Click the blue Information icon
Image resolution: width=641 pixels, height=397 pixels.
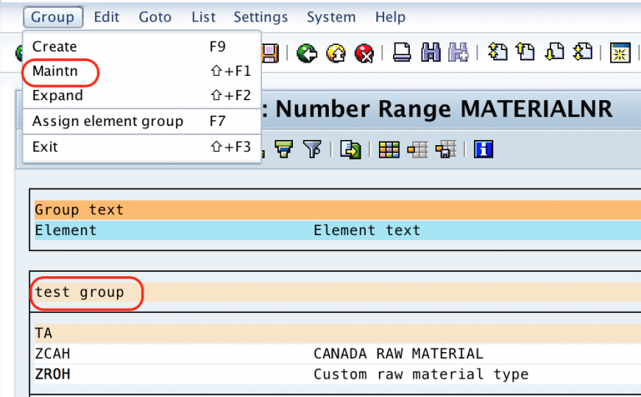point(483,149)
